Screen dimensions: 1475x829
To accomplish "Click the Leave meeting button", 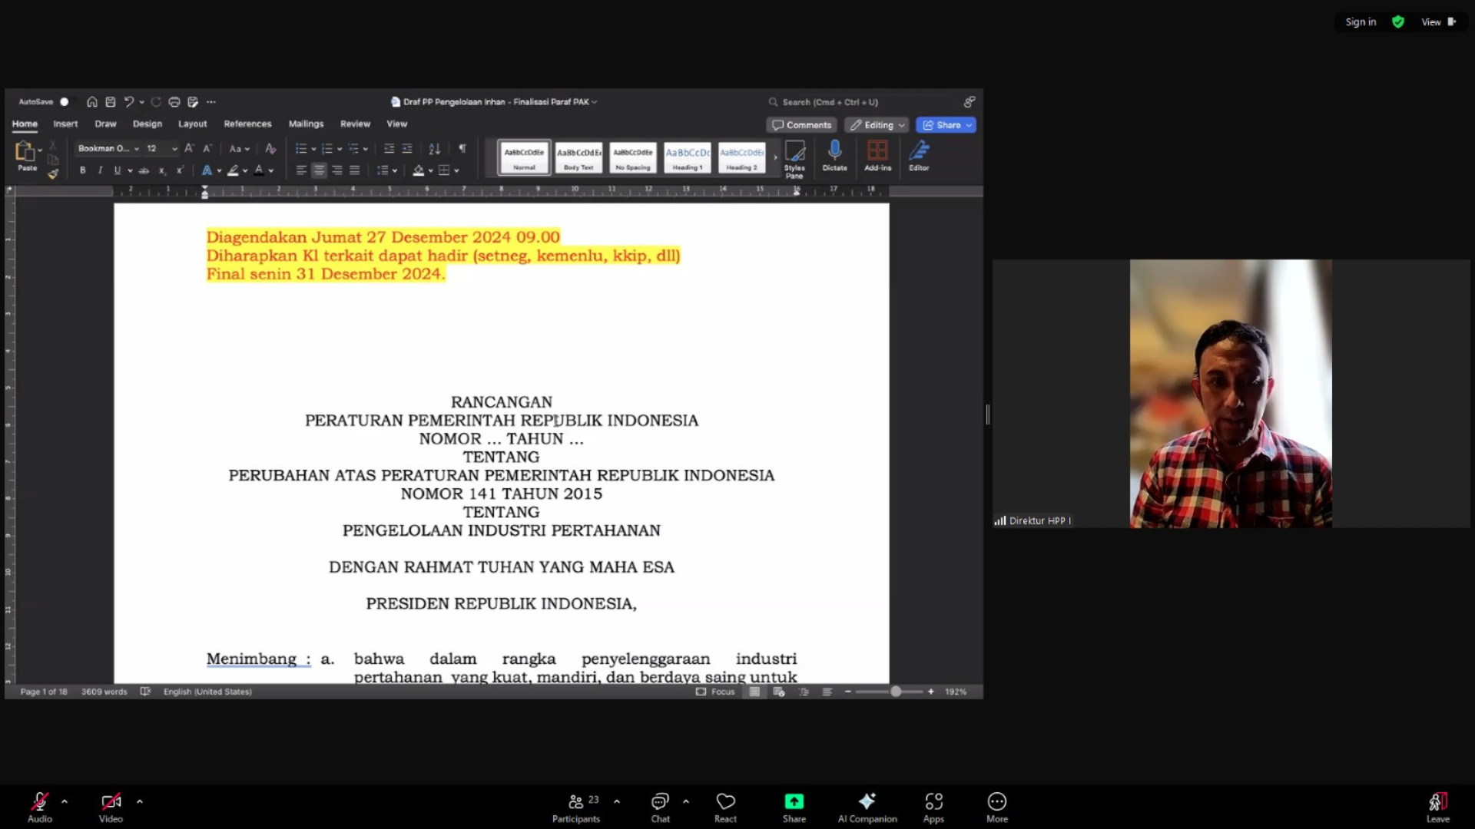I will [1438, 808].
